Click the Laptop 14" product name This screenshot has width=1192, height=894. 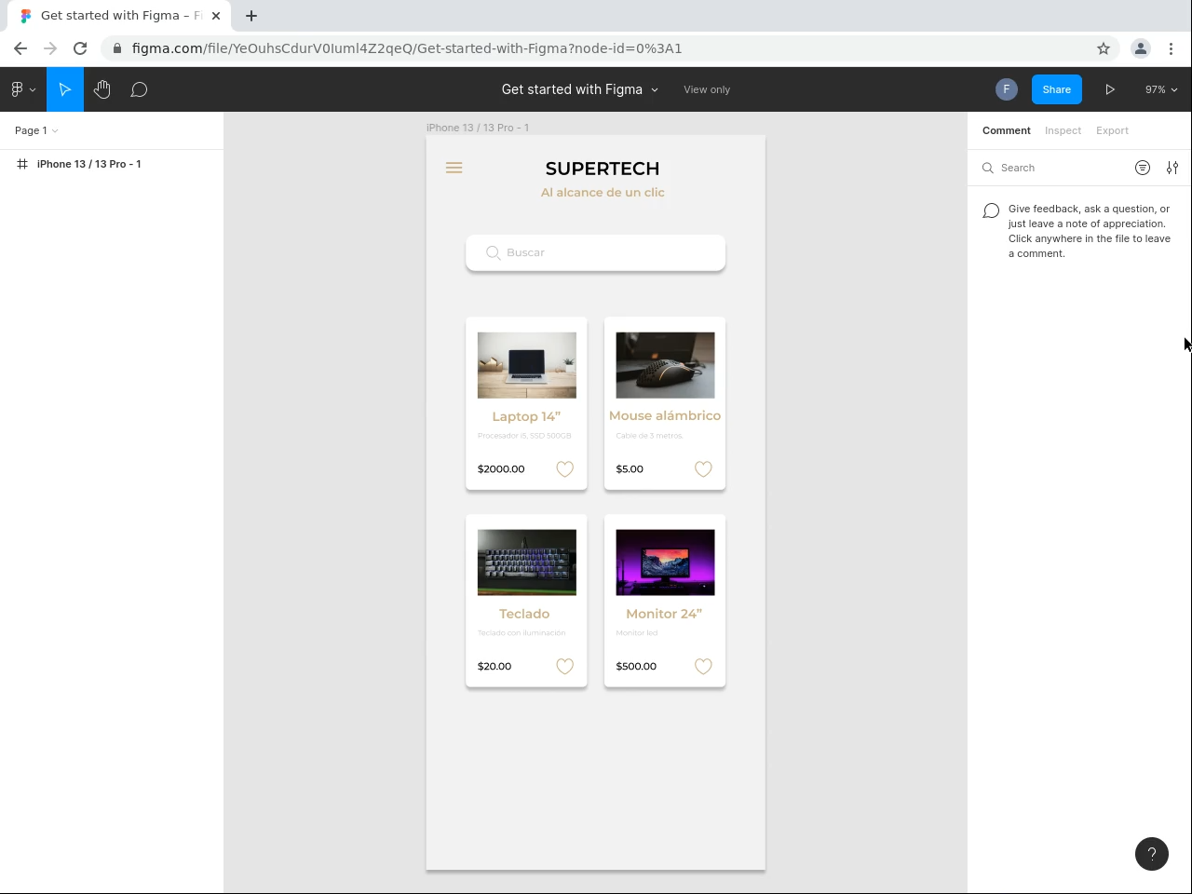(526, 416)
